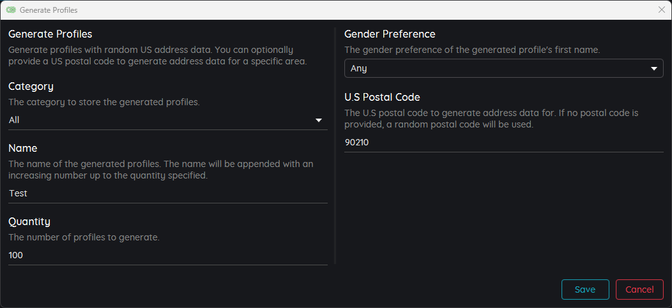Viewport: 672px width, 308px height.
Task: Click the Gender Preference dropdown arrow
Action: pyautogui.click(x=654, y=68)
